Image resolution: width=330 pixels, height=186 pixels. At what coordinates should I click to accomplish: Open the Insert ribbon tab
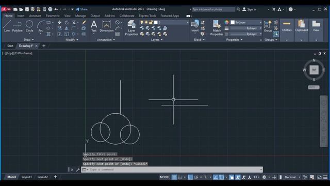(21, 16)
